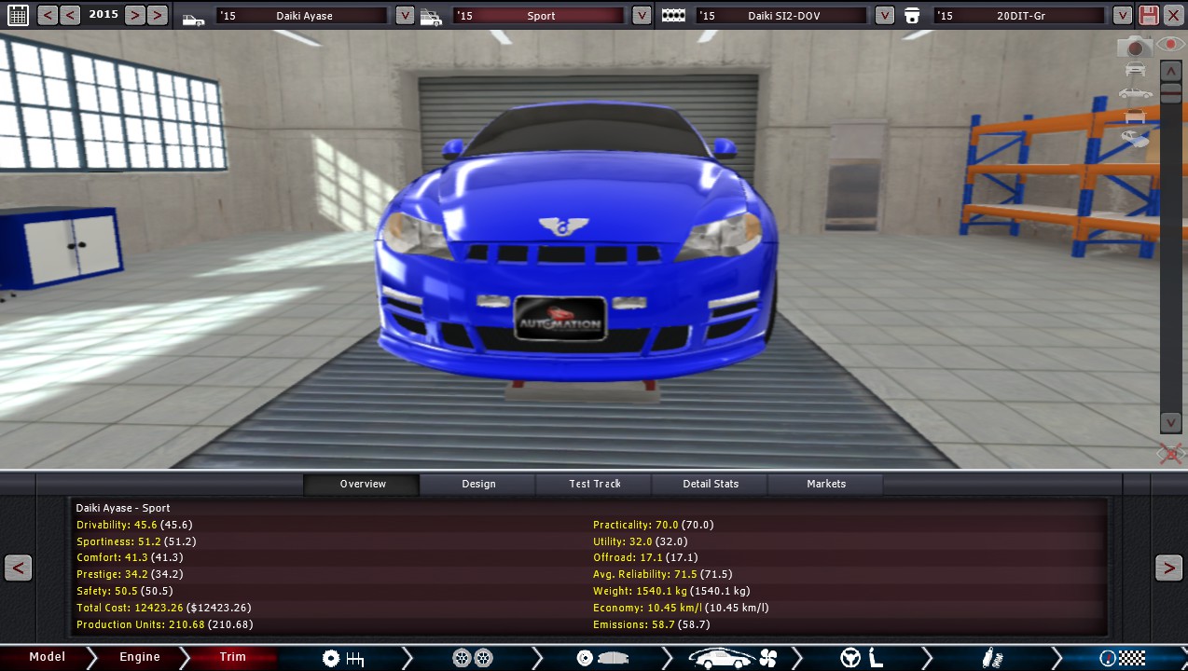
Task: Open the testing checkered flag step icon
Action: [1122, 658]
